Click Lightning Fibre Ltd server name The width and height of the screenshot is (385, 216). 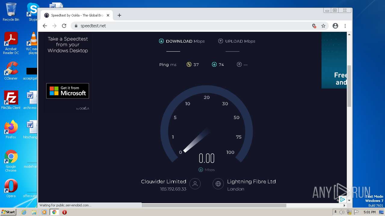click(x=251, y=181)
